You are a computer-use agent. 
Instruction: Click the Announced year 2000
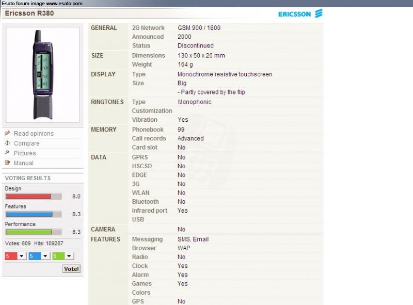(184, 37)
